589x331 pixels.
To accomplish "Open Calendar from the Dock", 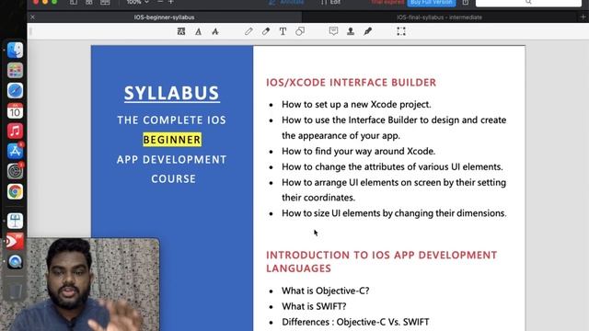I will pyautogui.click(x=15, y=111).
